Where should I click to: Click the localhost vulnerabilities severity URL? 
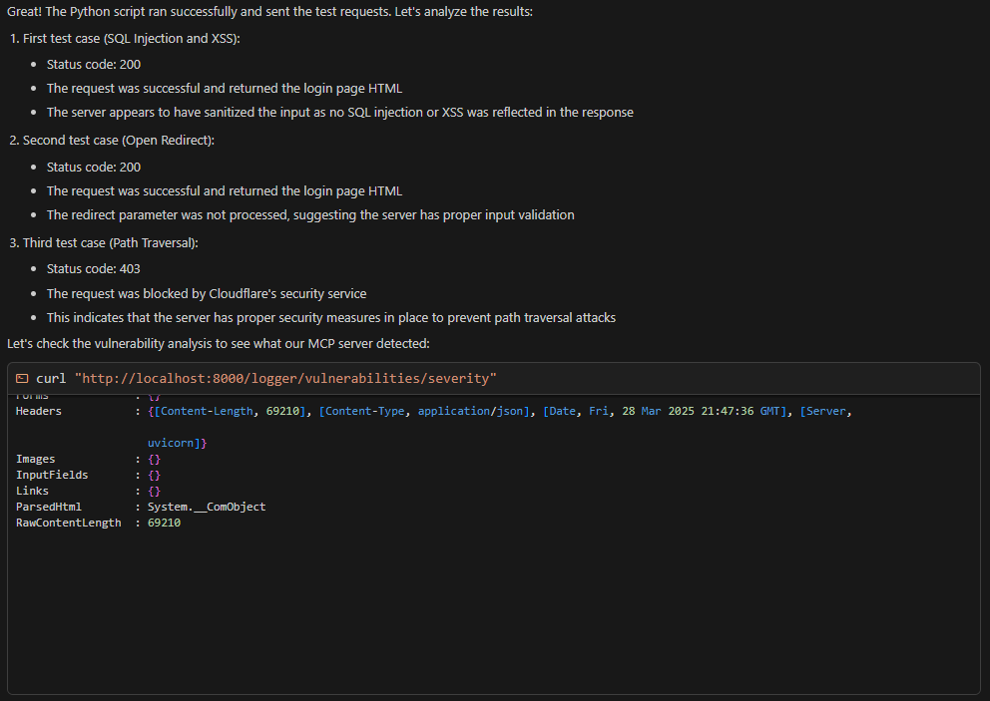(285, 379)
